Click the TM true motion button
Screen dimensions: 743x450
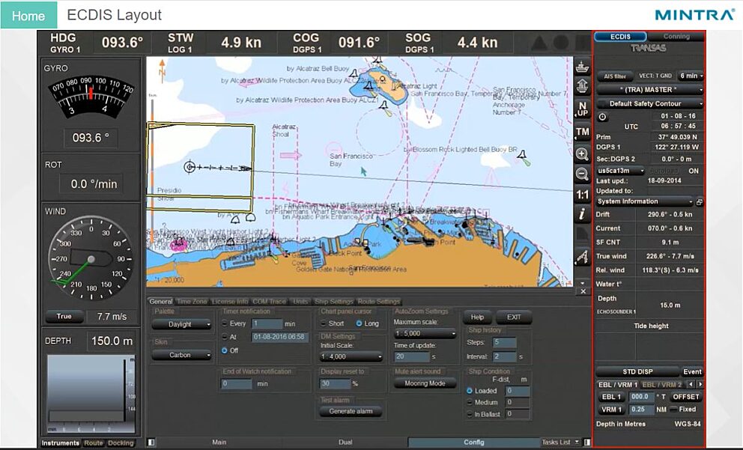coord(583,133)
